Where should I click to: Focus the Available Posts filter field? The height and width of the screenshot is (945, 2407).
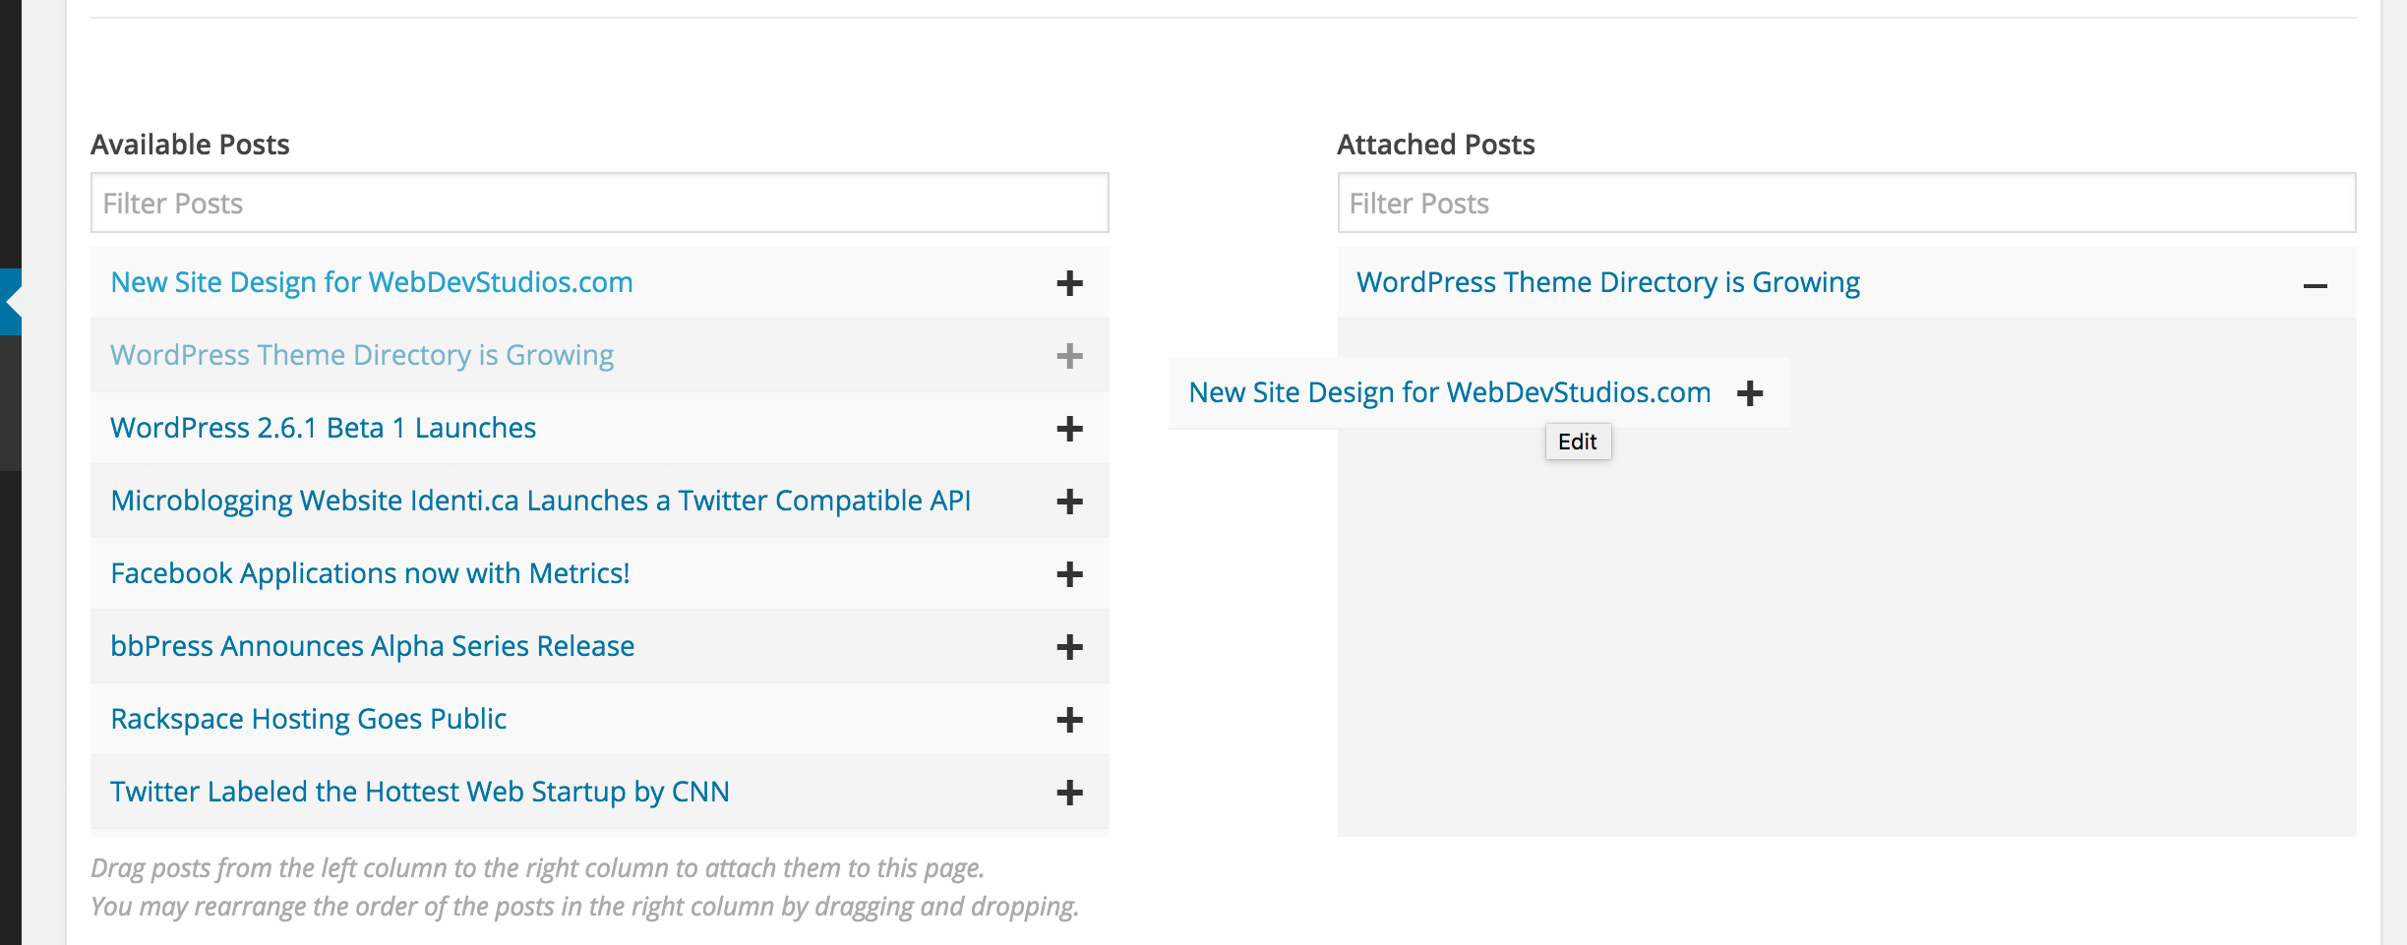click(x=599, y=203)
